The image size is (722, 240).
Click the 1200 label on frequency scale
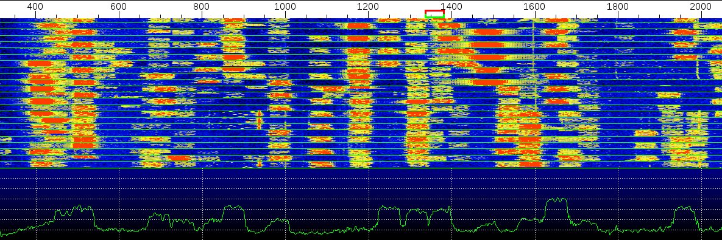[x=368, y=7]
